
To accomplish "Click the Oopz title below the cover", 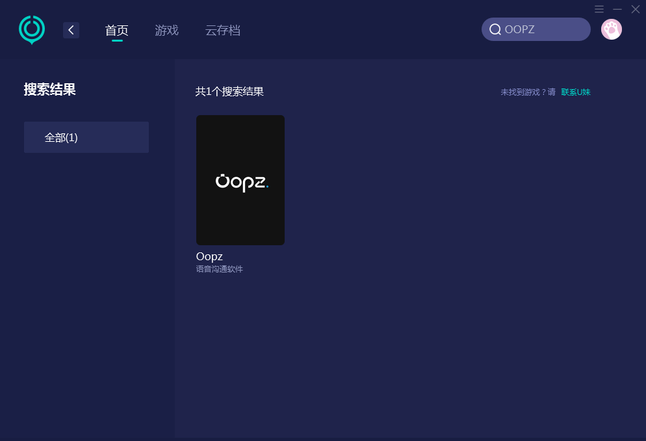I will [x=209, y=256].
